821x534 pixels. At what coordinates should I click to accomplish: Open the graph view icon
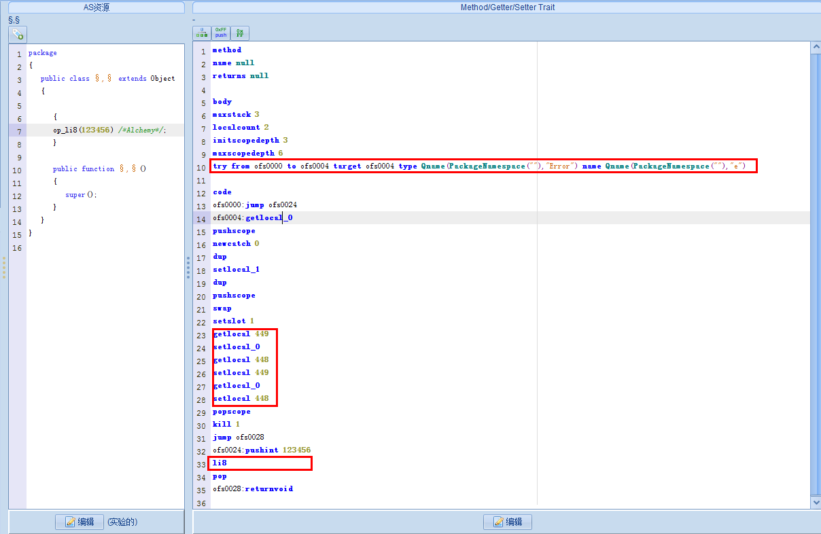point(202,33)
